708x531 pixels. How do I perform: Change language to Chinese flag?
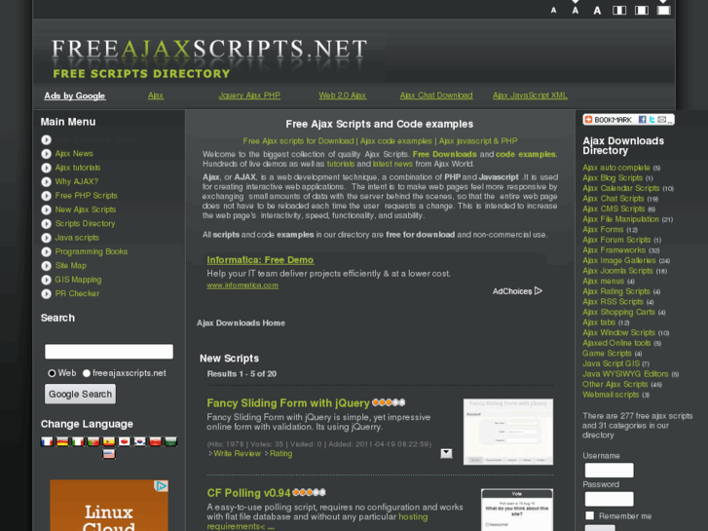coord(155,441)
